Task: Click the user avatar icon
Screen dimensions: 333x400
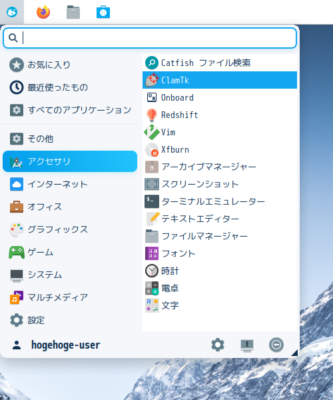Action: click(x=17, y=345)
